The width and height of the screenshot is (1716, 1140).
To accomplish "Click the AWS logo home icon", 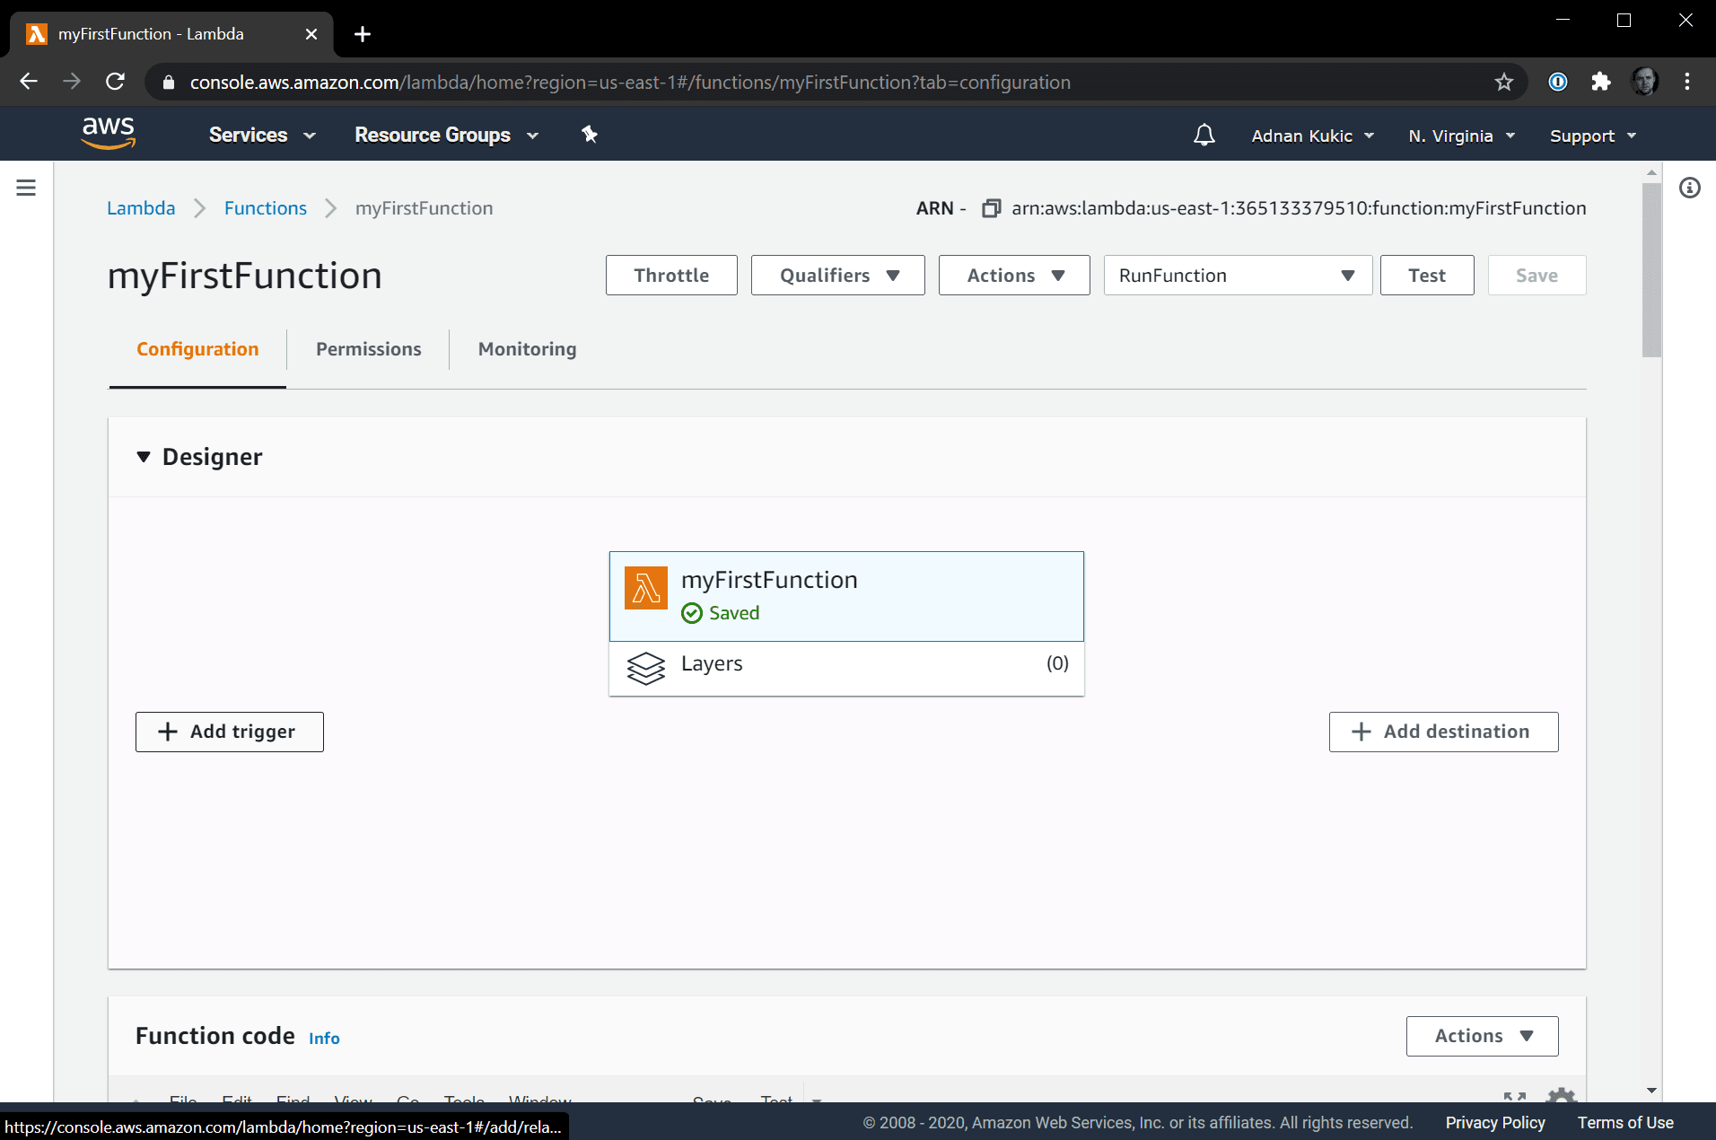I will [108, 133].
